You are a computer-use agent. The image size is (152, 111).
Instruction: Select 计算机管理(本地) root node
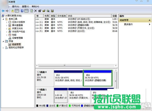tap(13, 16)
